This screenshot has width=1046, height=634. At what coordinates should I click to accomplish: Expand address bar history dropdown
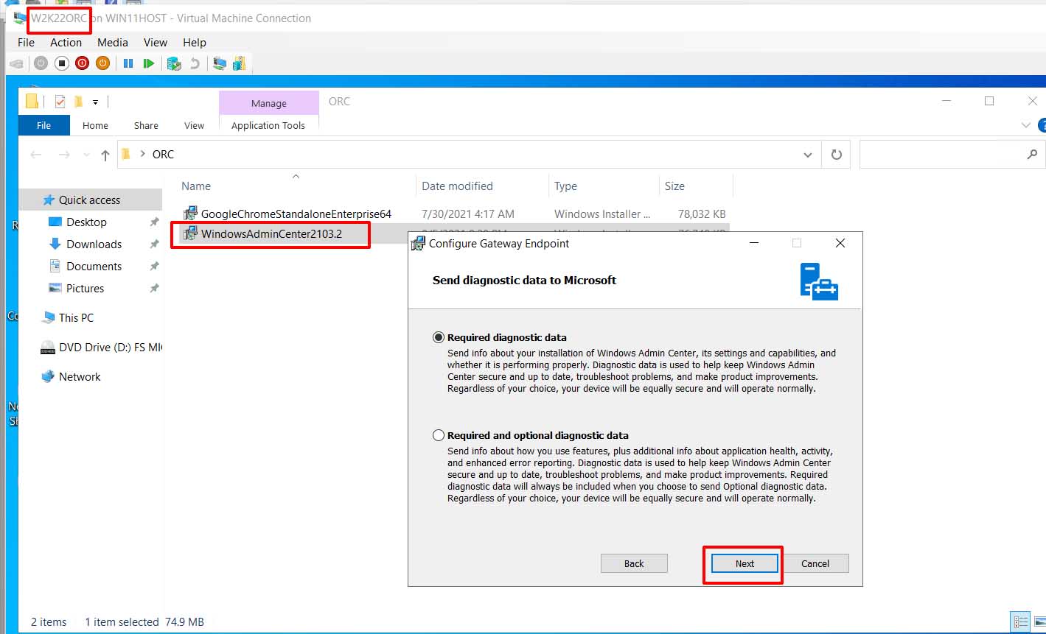coord(808,155)
